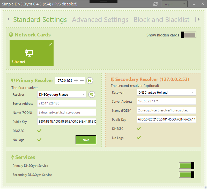The width and height of the screenshot is (207, 189).
Task: Switch to the Advanced Settings tab
Action: click(x=100, y=20)
